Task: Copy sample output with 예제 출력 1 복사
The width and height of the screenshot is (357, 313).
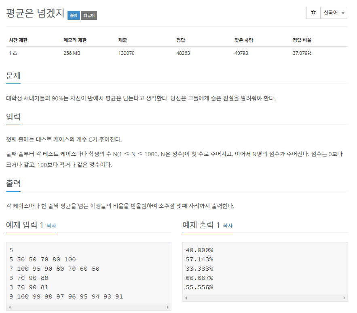Action: pyautogui.click(x=227, y=226)
